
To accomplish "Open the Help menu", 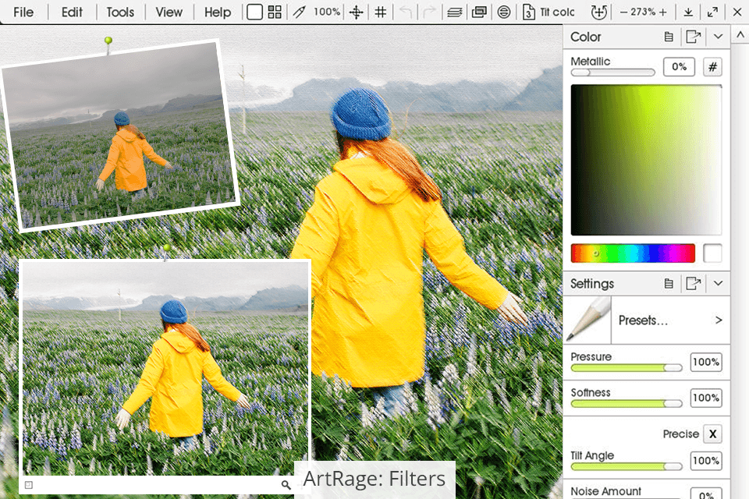I will tap(218, 12).
